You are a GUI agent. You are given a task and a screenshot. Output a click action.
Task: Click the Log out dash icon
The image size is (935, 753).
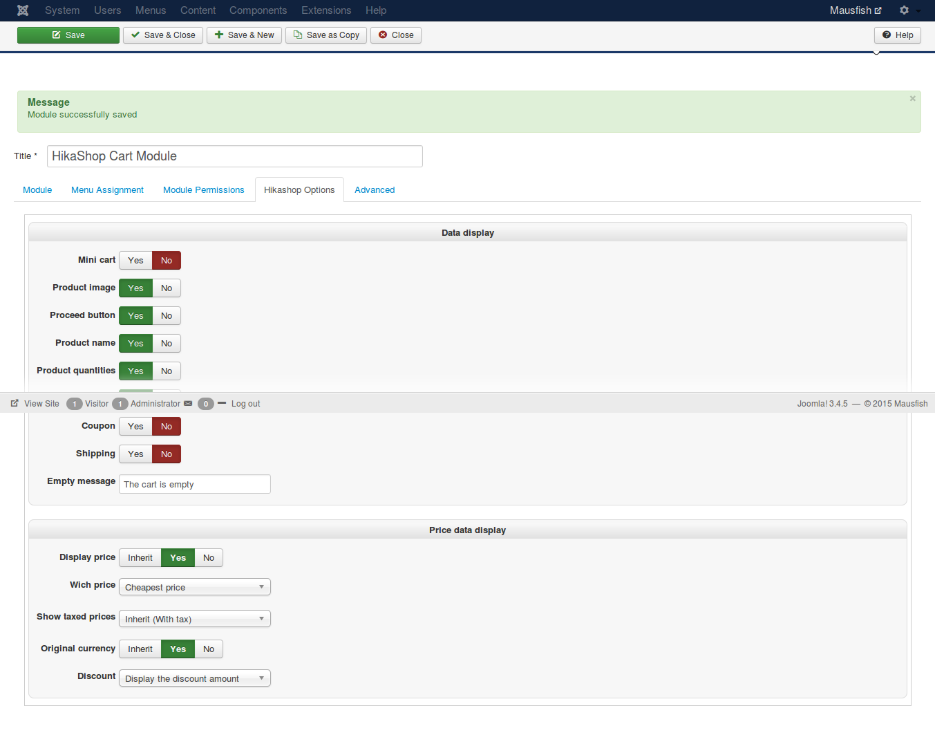pyautogui.click(x=222, y=403)
